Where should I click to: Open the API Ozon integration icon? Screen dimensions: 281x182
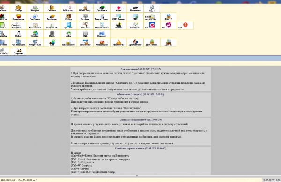pos(152,25)
